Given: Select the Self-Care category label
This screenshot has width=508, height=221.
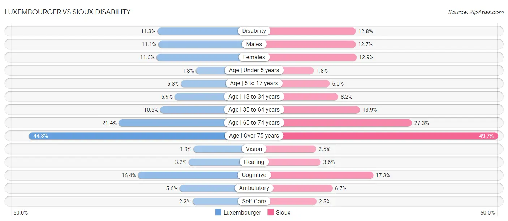Looking at the screenshot, I should (x=254, y=201).
